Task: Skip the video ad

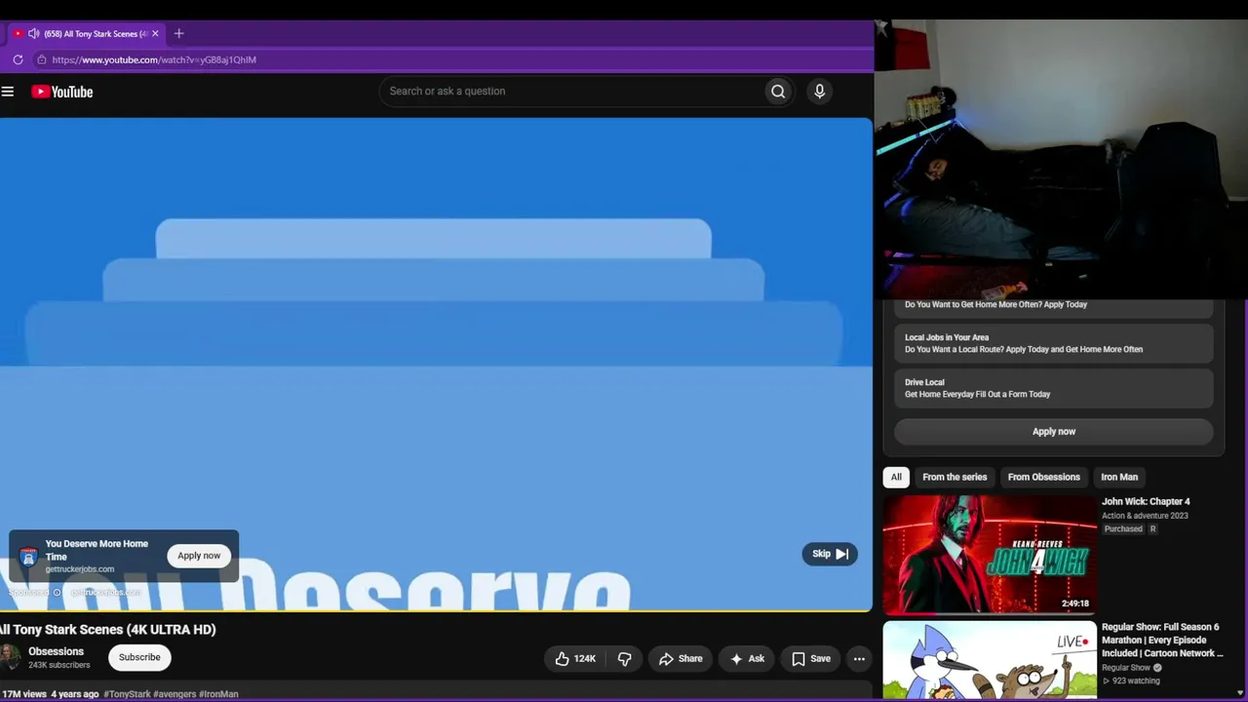Action: (830, 554)
